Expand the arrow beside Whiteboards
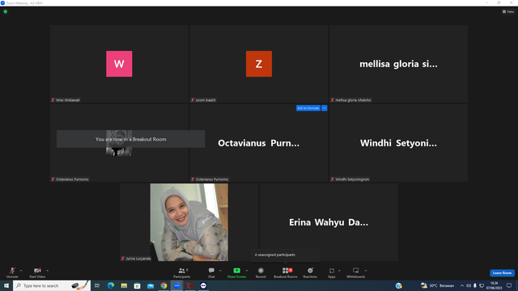 coord(366,271)
